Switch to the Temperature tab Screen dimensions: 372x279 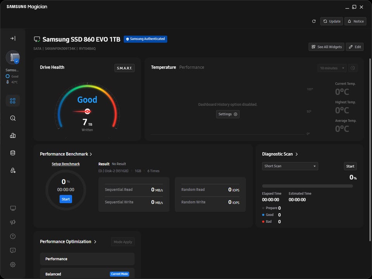pos(163,67)
